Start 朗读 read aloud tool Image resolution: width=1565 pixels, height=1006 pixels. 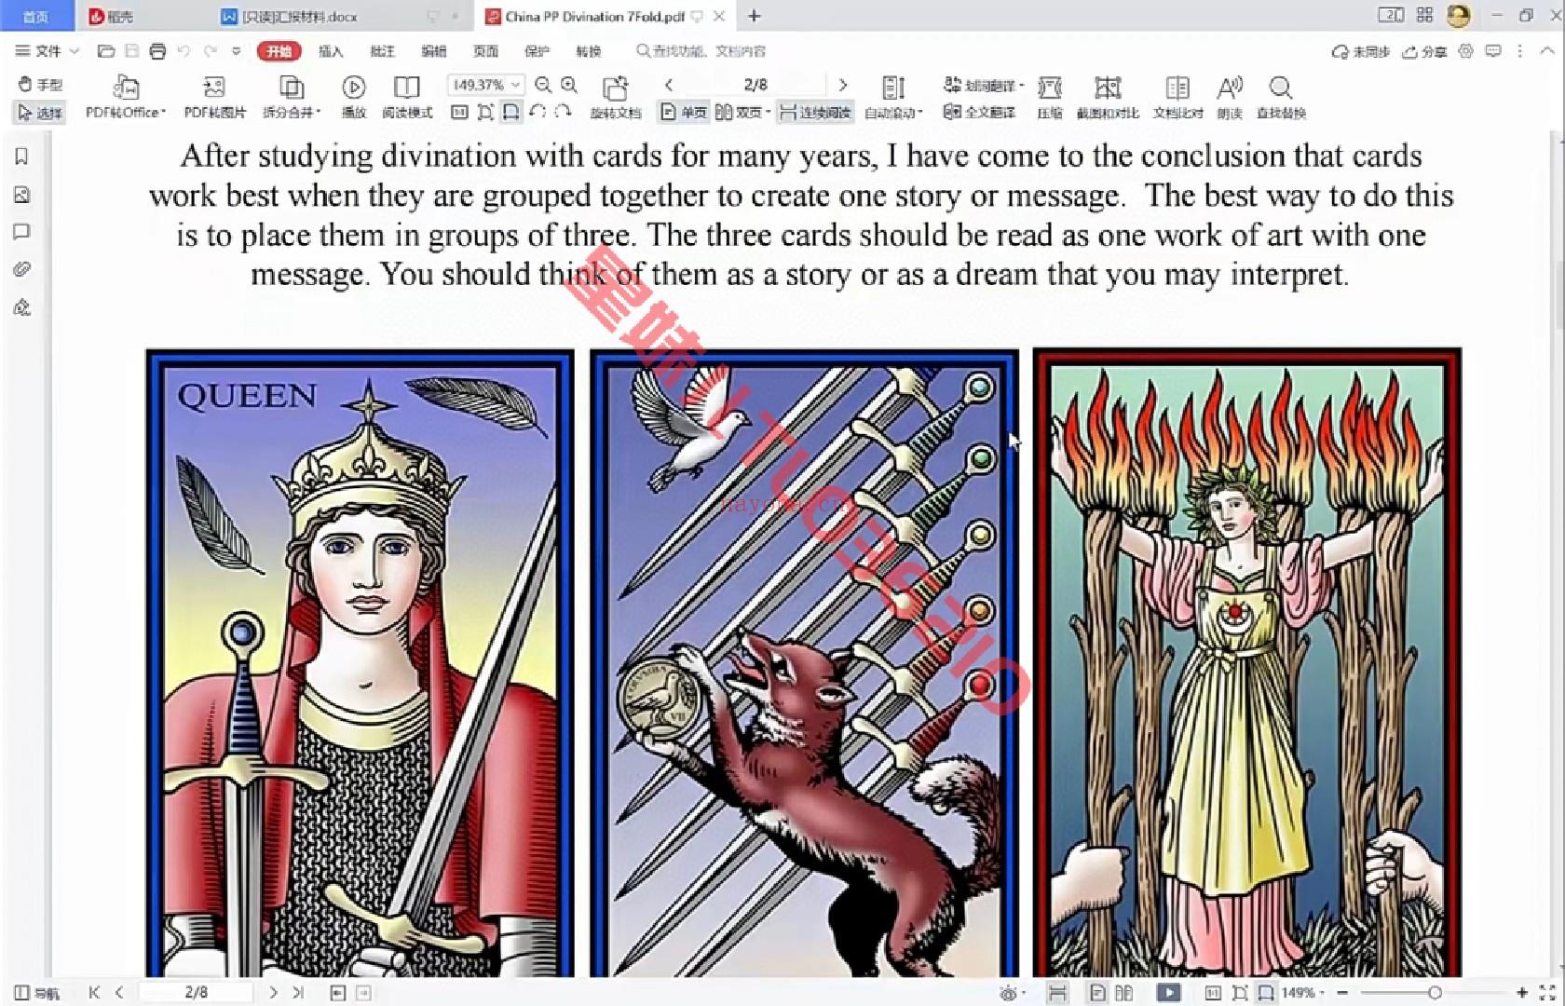point(1230,98)
